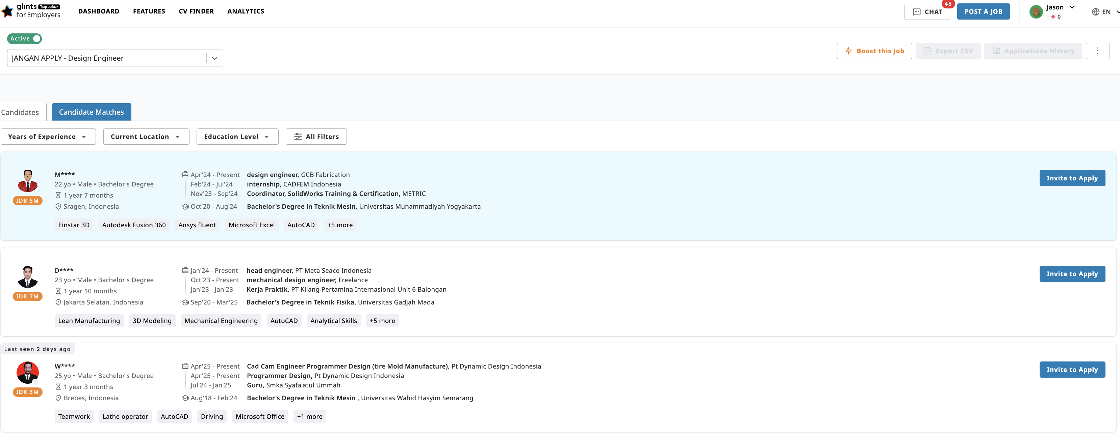The width and height of the screenshot is (1120, 437).
Task: Click the lightning icon on Boost this Job
Action: (848, 51)
